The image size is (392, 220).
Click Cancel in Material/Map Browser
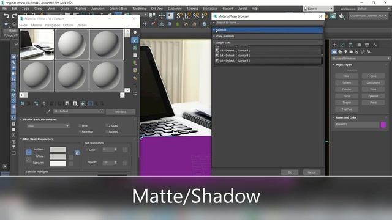click(x=312, y=172)
